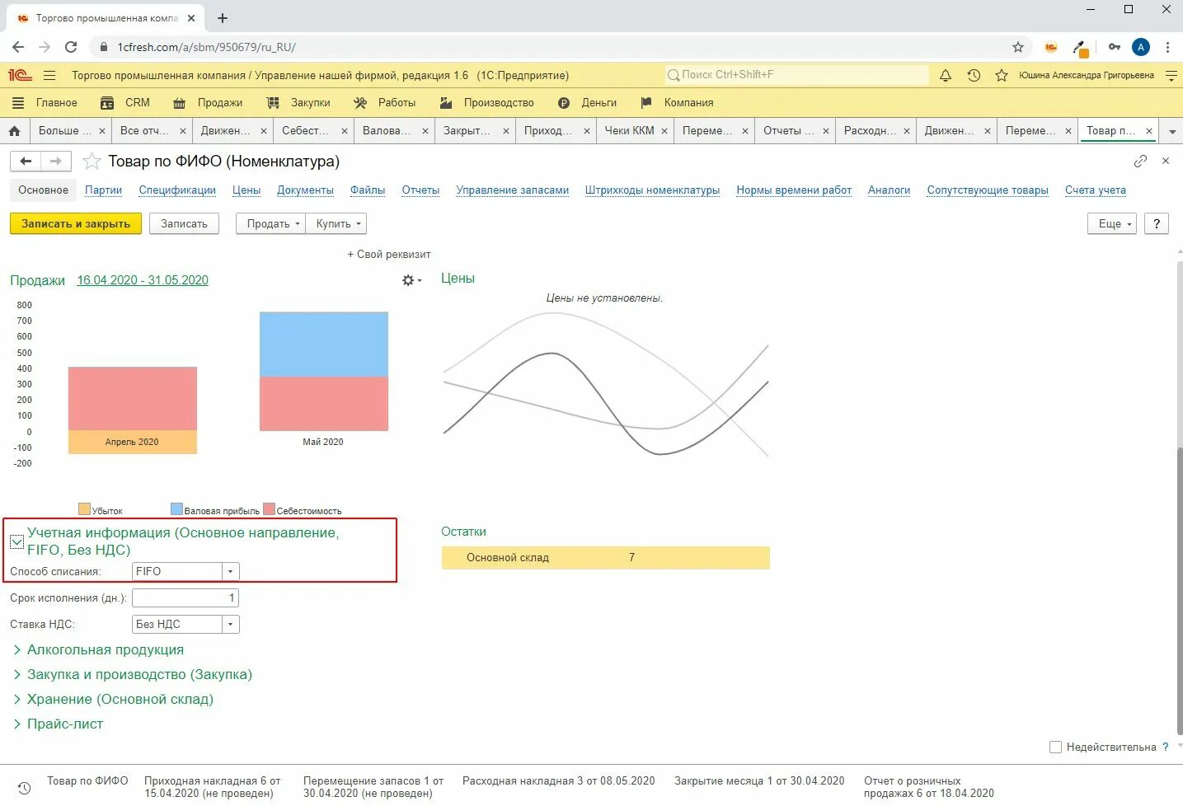Navigate back with the form arrow
Screen dimensions: 1183x806
pos(26,162)
